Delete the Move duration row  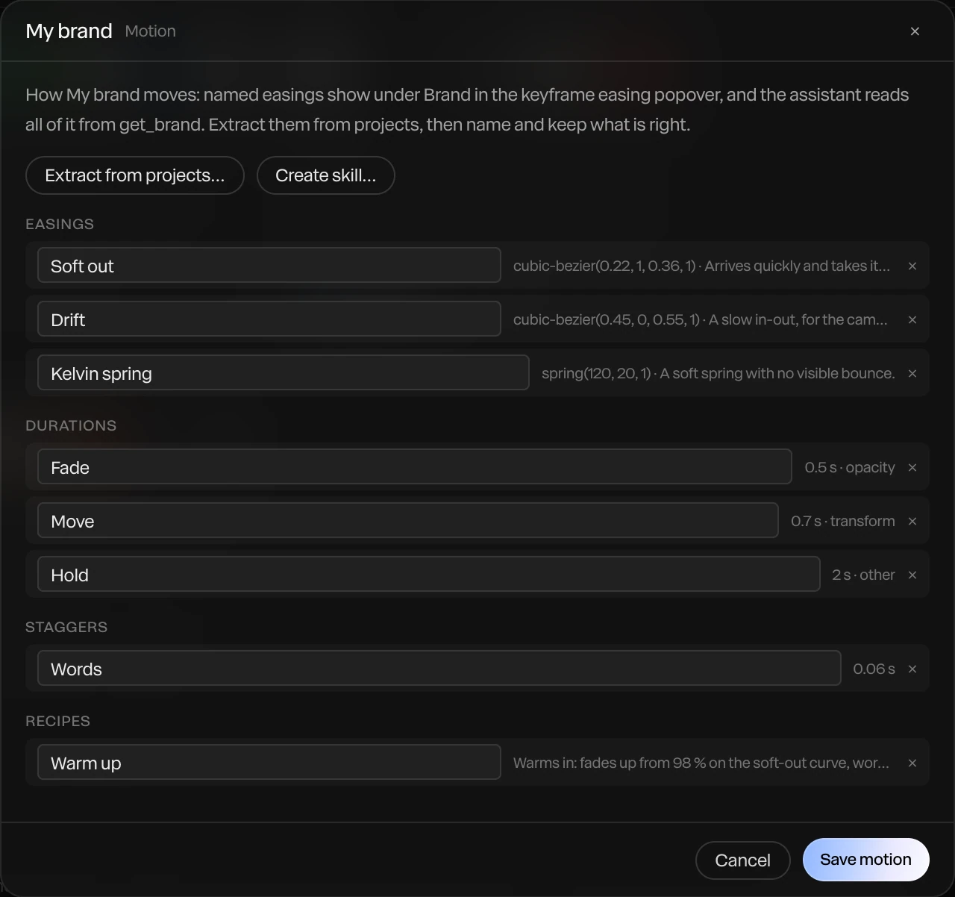(912, 521)
